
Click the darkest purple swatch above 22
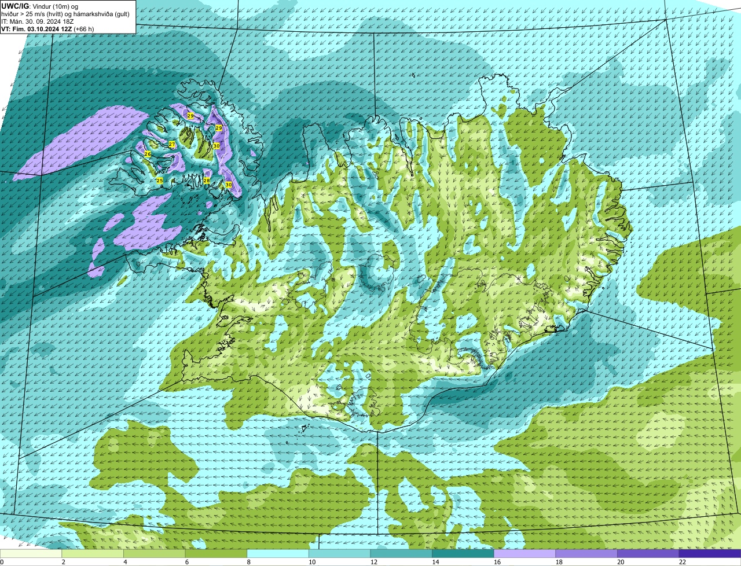pyautogui.click(x=710, y=553)
